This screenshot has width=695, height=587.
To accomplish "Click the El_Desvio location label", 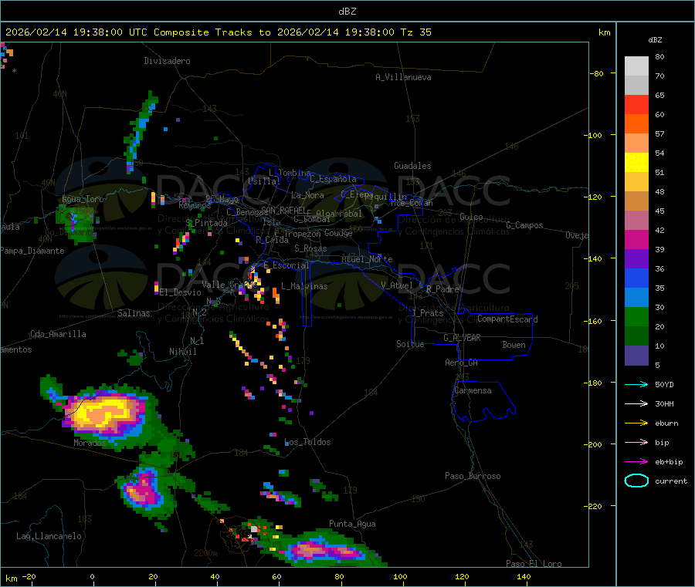I will click(180, 292).
